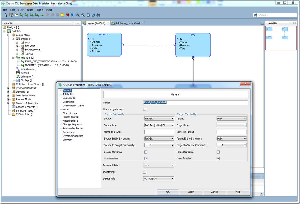Viewport: 300px width, 204px height.
Task: Open the Edit menu
Action: (12, 10)
